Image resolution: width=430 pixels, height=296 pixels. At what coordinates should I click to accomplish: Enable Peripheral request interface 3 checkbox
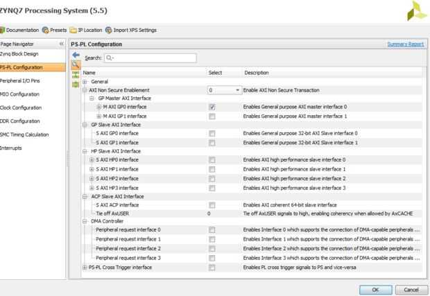click(x=212, y=258)
